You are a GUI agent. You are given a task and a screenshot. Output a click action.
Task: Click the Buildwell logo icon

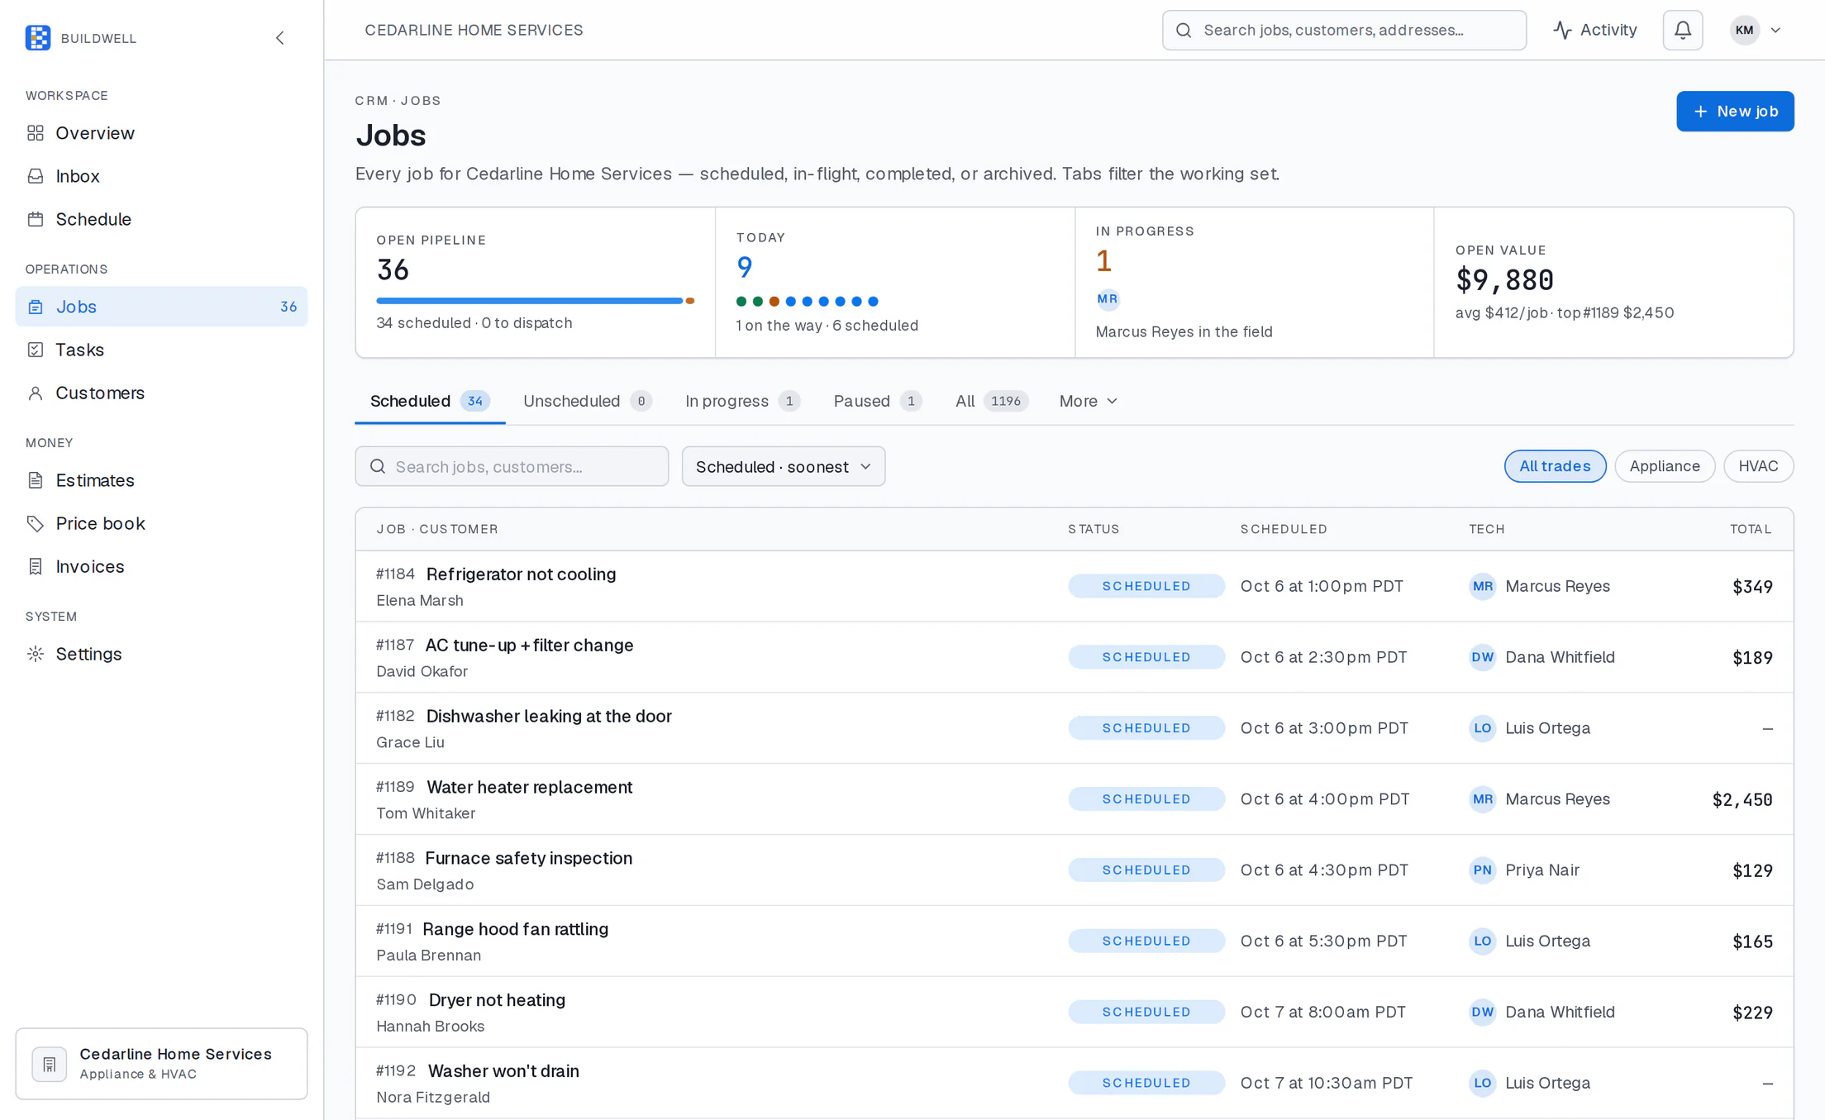38,38
